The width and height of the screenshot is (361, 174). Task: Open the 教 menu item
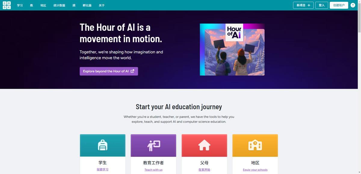pos(32,5)
